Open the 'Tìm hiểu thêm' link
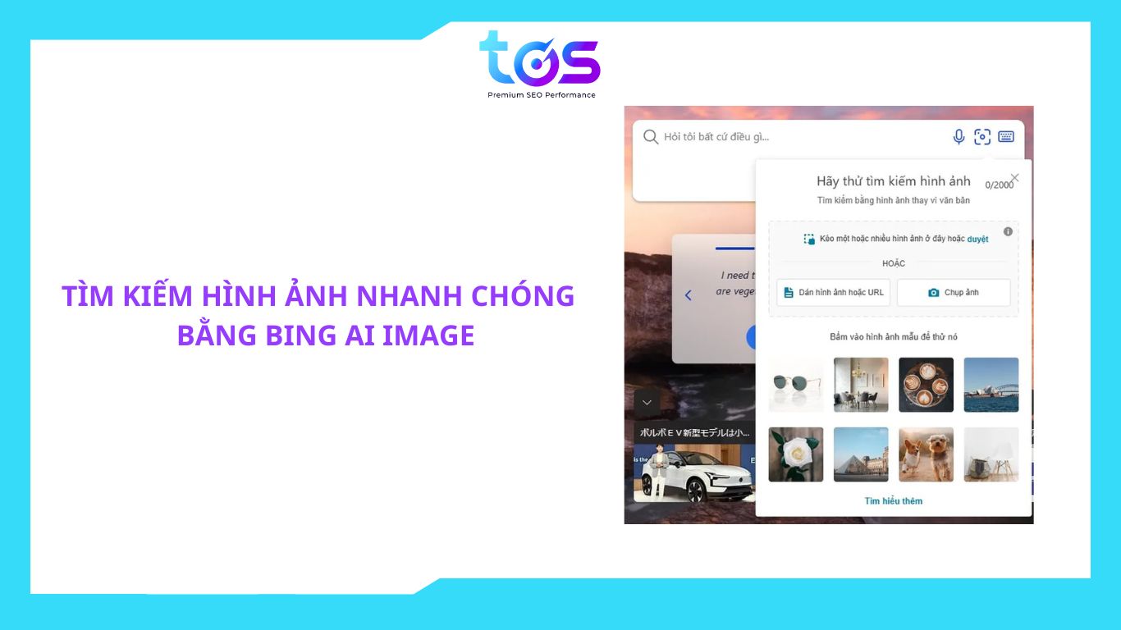 coord(893,501)
